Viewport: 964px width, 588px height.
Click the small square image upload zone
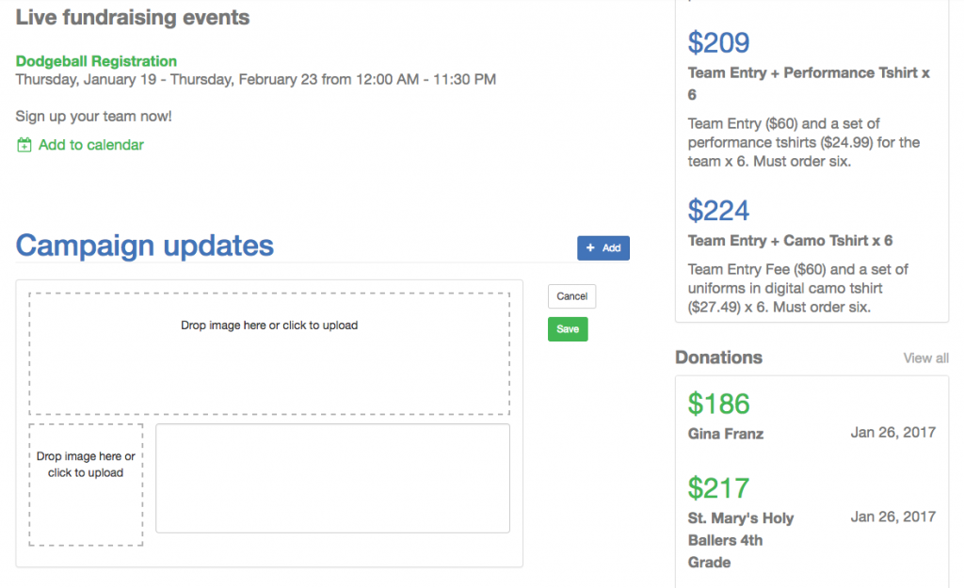pos(86,485)
